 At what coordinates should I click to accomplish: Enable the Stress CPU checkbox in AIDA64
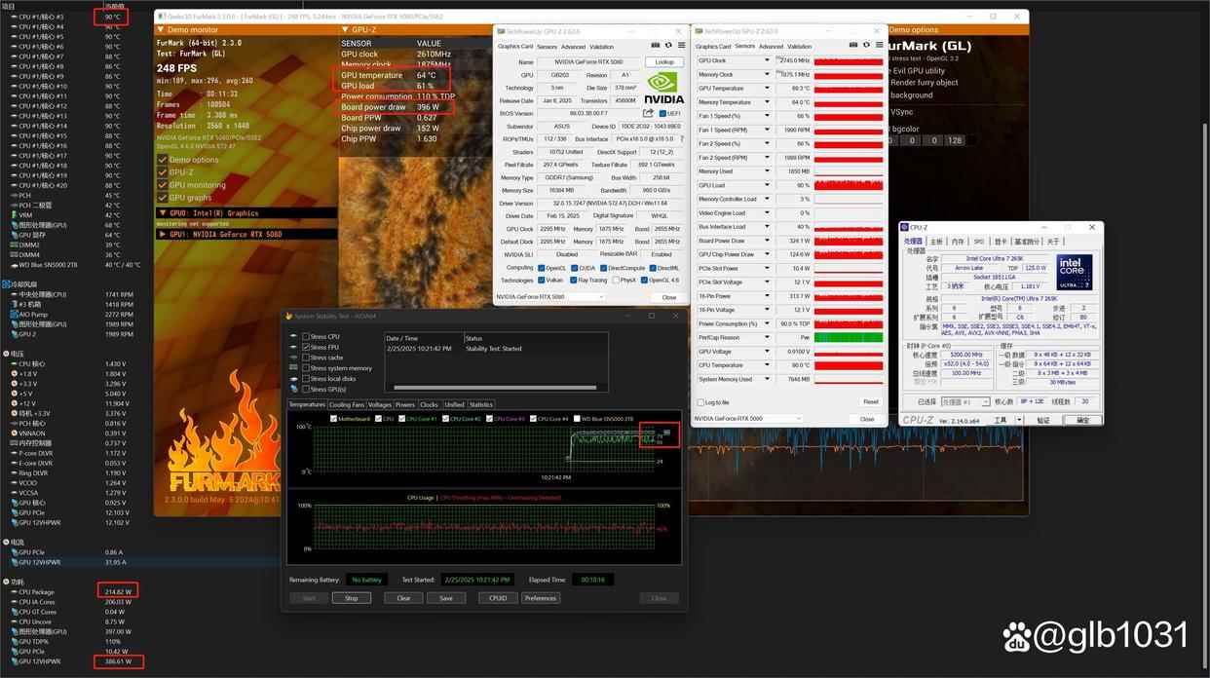pos(306,337)
